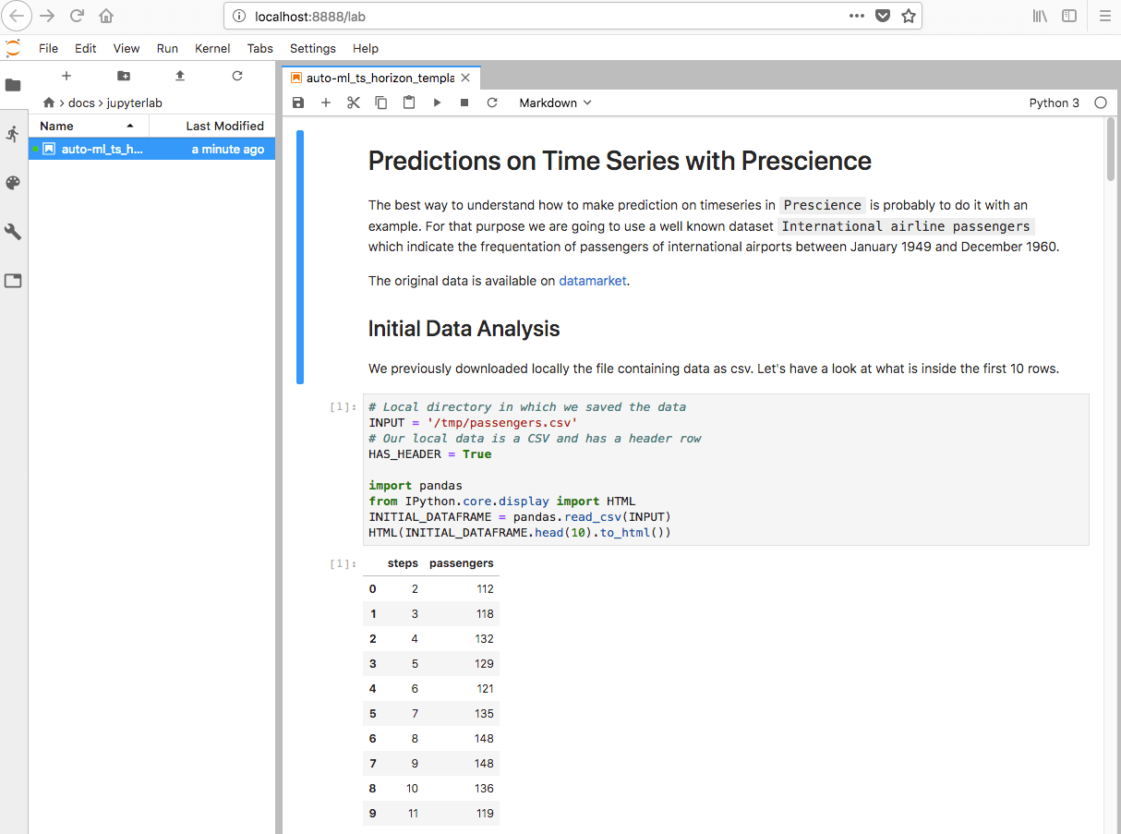The image size is (1121, 834).
Task: Cut the selected cell with scissors icon
Action: [353, 103]
